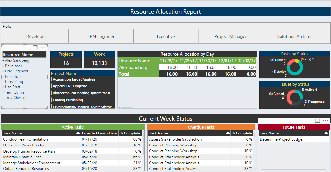
Task: Click Maintain Financial Plan task
Action: (x=22, y=157)
